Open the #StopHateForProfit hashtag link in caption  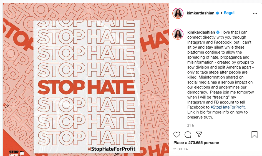coord(228,107)
